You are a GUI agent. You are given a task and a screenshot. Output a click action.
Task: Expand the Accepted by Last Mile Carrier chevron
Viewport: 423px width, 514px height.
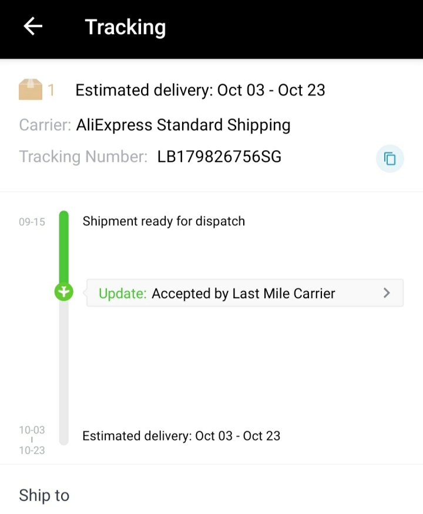[x=387, y=293]
